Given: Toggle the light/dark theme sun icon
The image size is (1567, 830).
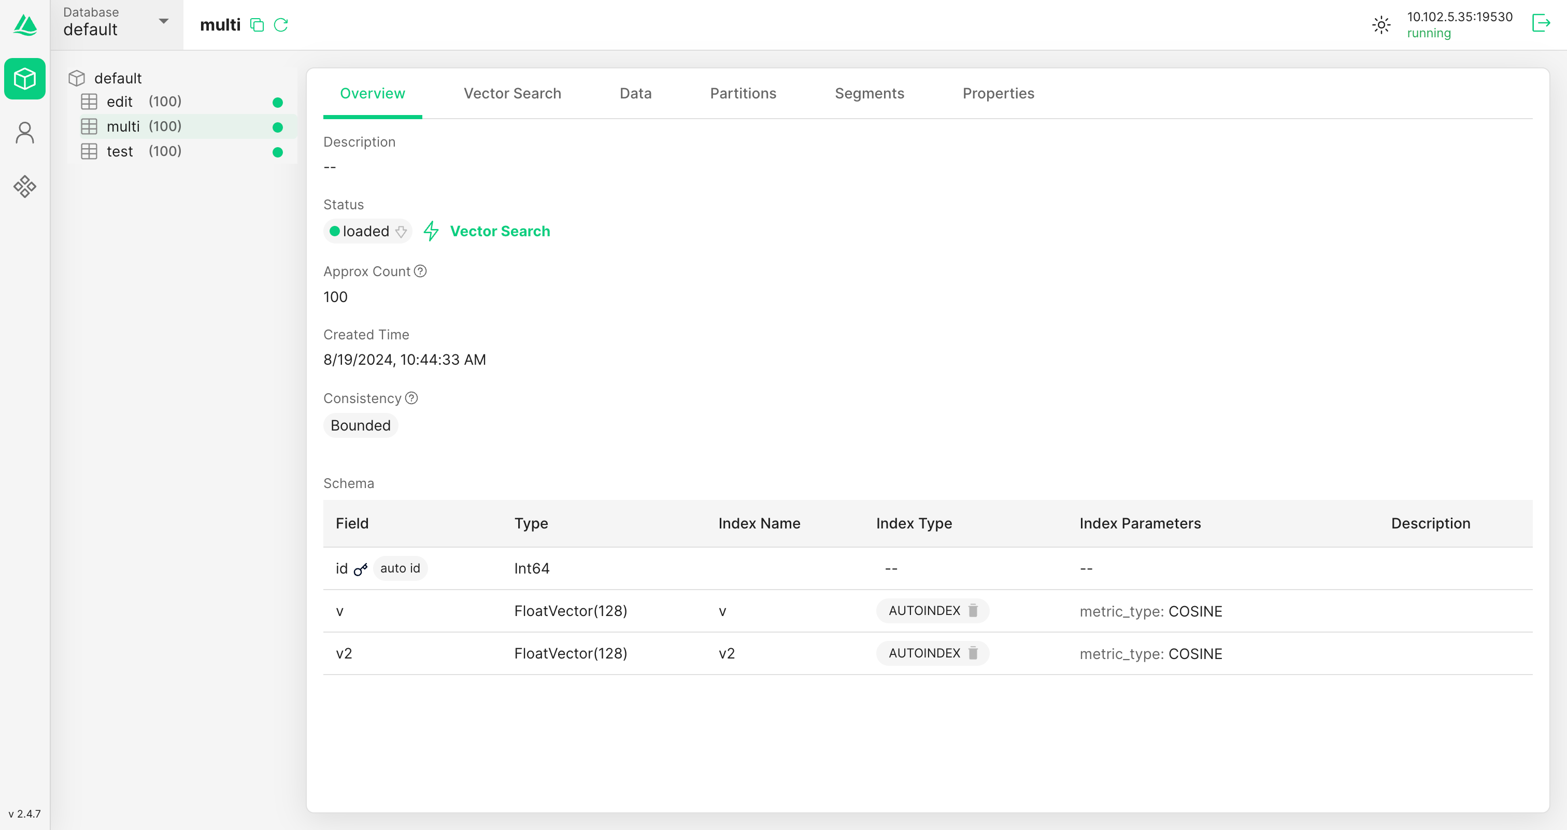Looking at the screenshot, I should pyautogui.click(x=1381, y=25).
